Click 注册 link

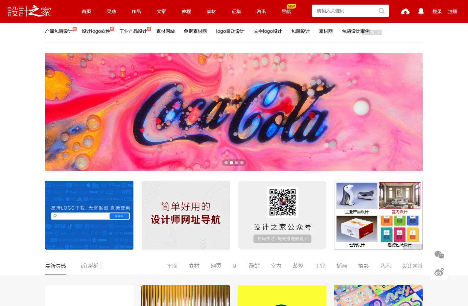pyautogui.click(x=453, y=11)
